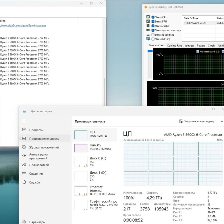Select Пользователи in sidebar
This screenshot has width=224, height=224.
[45, 165]
